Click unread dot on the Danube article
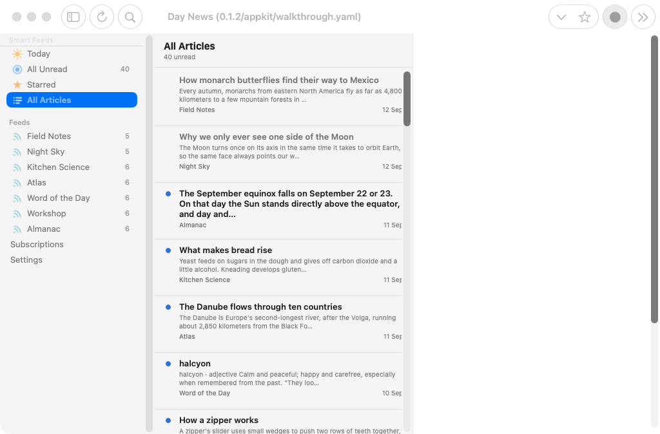This screenshot has height=434, width=660. click(x=168, y=307)
